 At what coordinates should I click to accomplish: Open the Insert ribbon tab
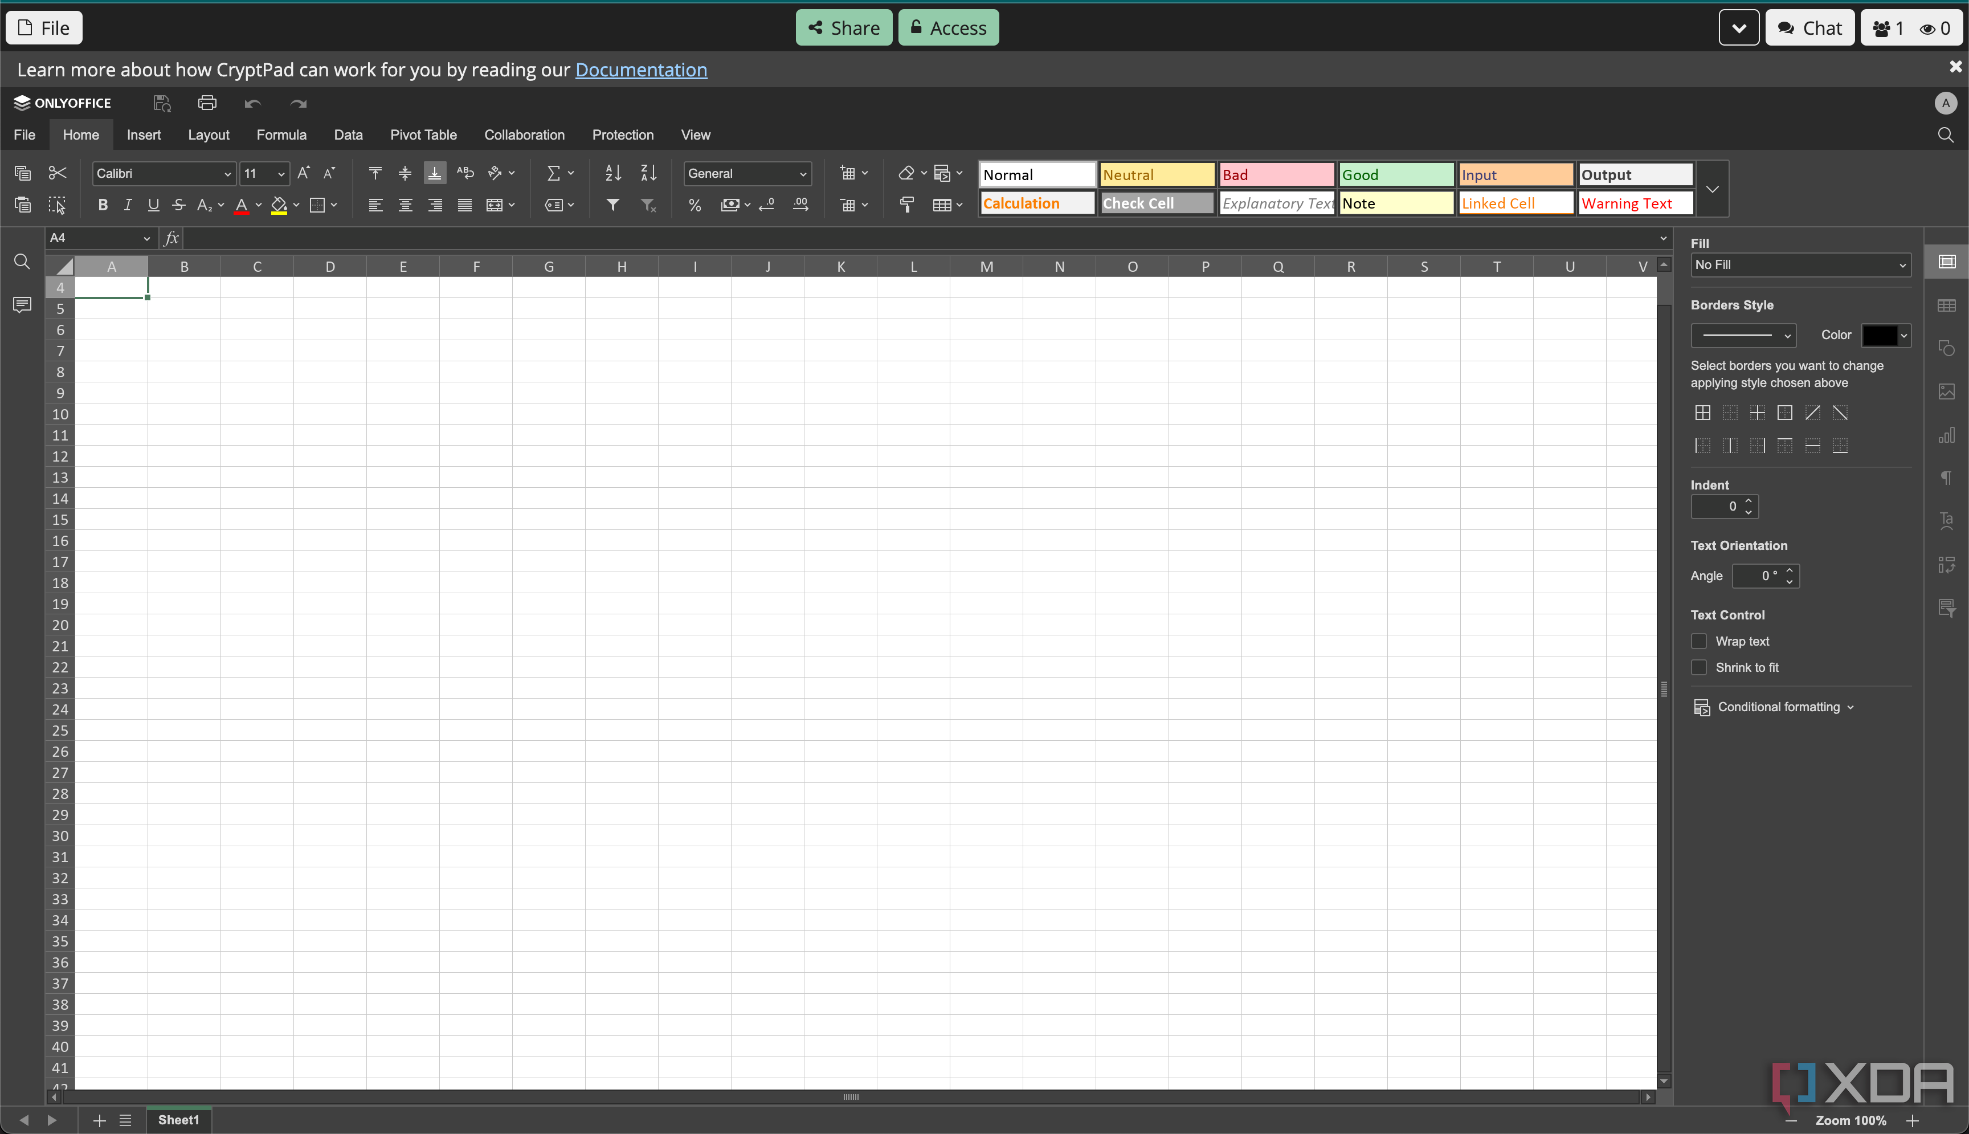pos(143,134)
